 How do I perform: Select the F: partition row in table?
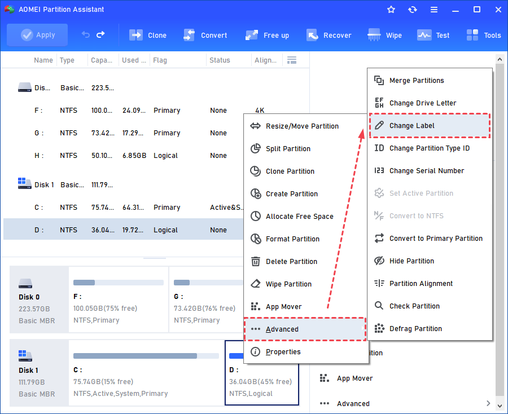tap(123, 111)
